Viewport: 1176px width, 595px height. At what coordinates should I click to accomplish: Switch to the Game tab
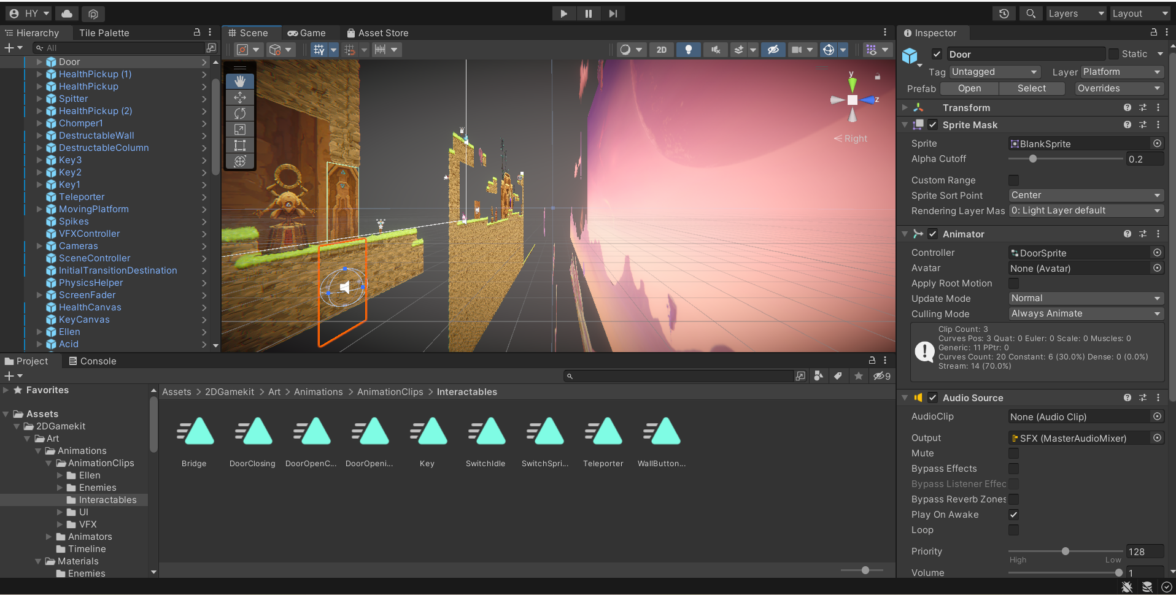coord(307,33)
